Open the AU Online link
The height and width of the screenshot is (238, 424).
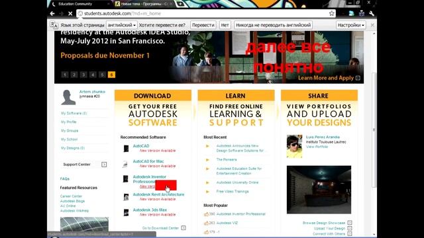(x=68, y=206)
